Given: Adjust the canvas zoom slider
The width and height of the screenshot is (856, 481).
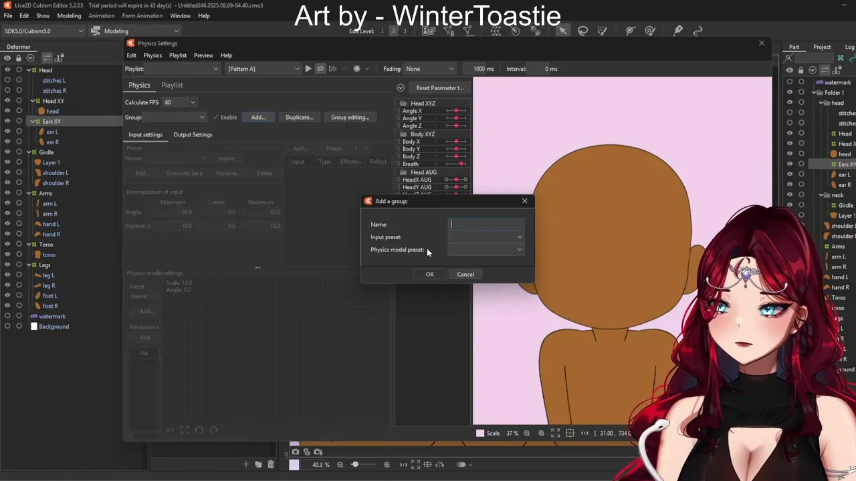Looking at the screenshot, I should click(x=363, y=465).
